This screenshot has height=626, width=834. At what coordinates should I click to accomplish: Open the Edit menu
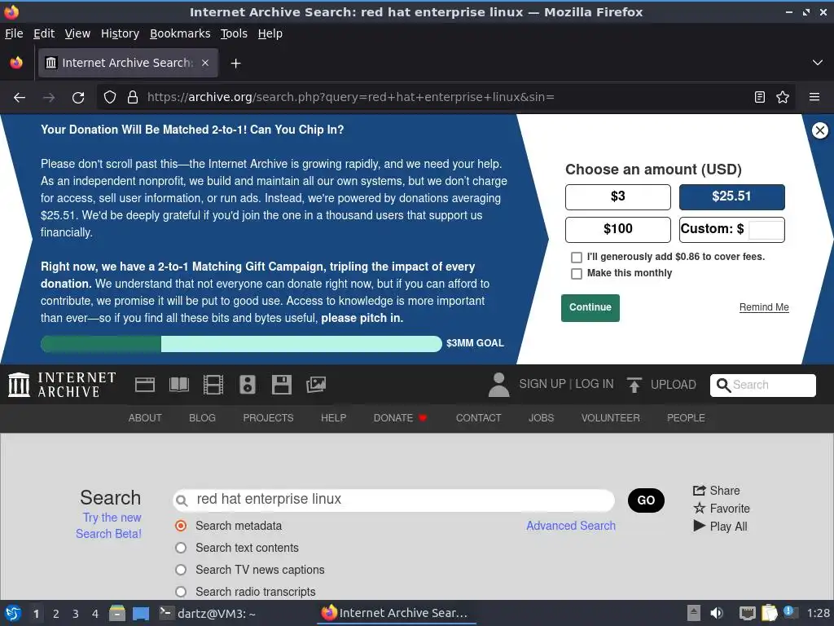tap(44, 33)
